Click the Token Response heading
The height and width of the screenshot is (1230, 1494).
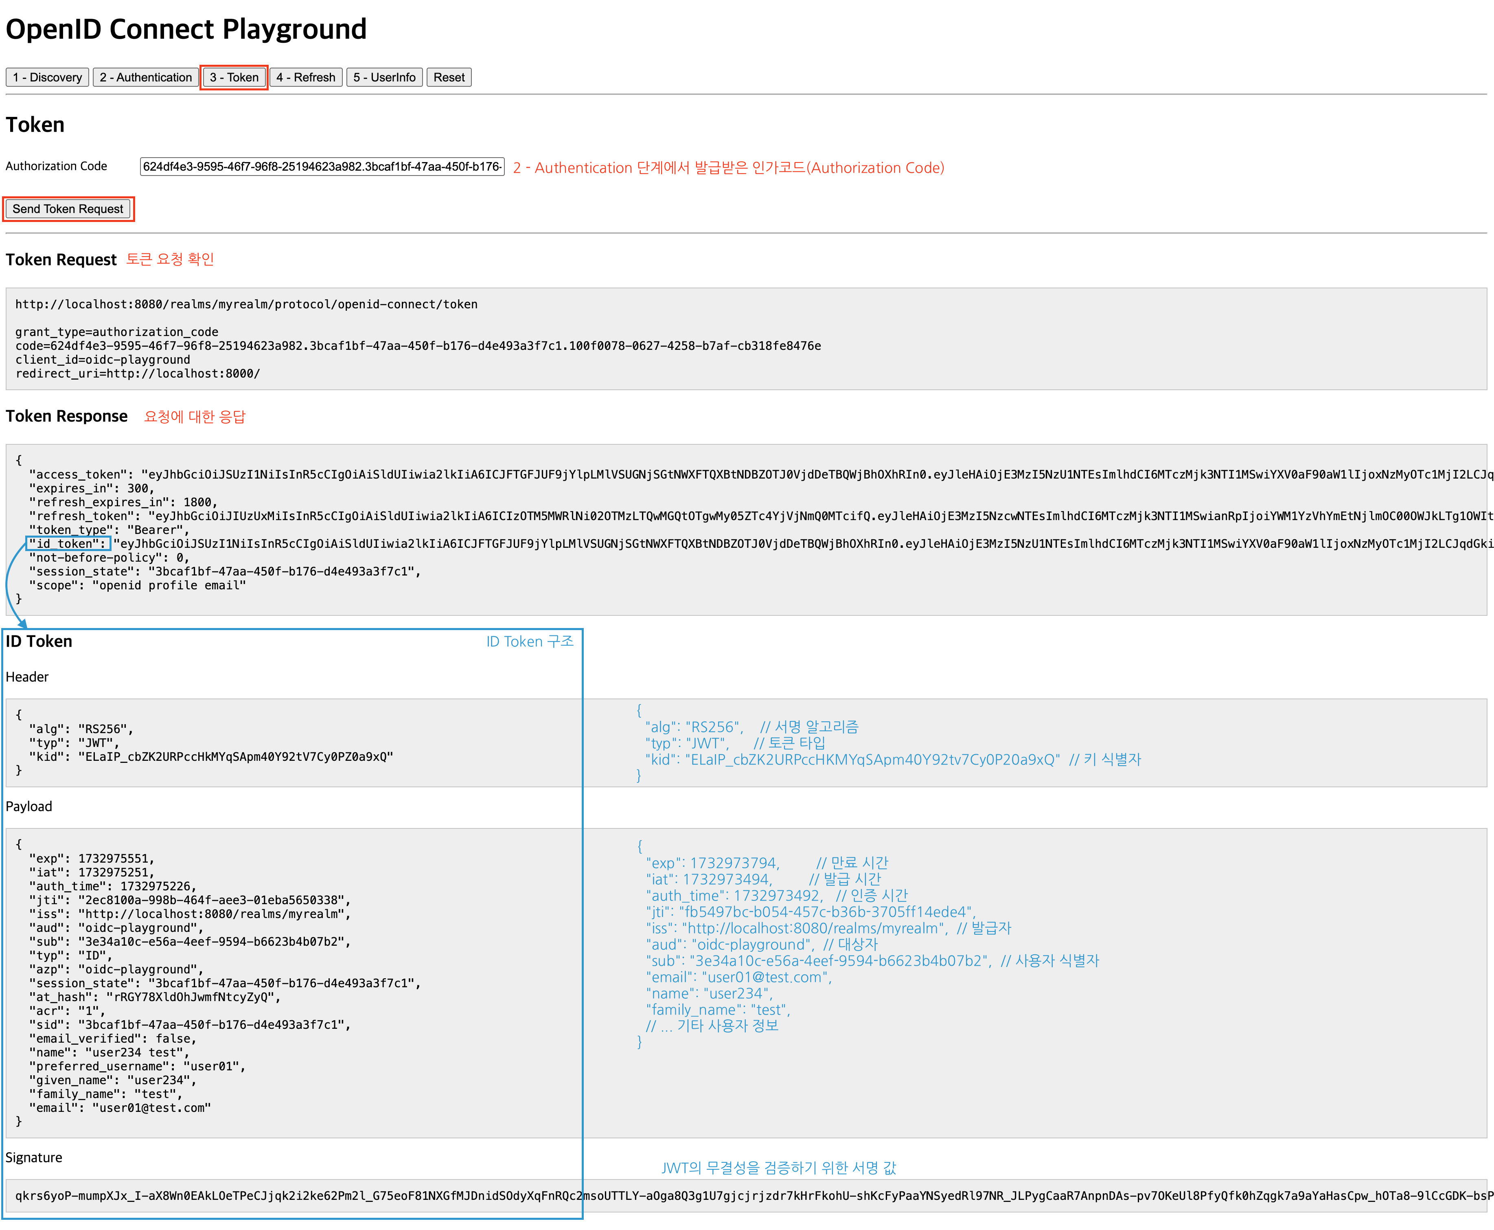(x=66, y=417)
